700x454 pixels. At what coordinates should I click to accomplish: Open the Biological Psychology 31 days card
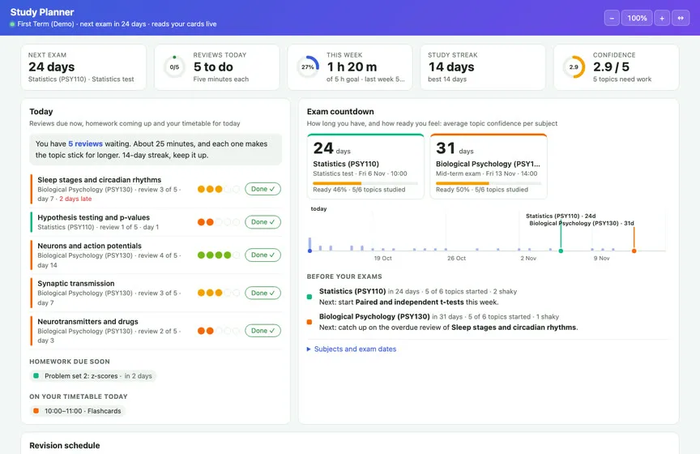click(489, 166)
